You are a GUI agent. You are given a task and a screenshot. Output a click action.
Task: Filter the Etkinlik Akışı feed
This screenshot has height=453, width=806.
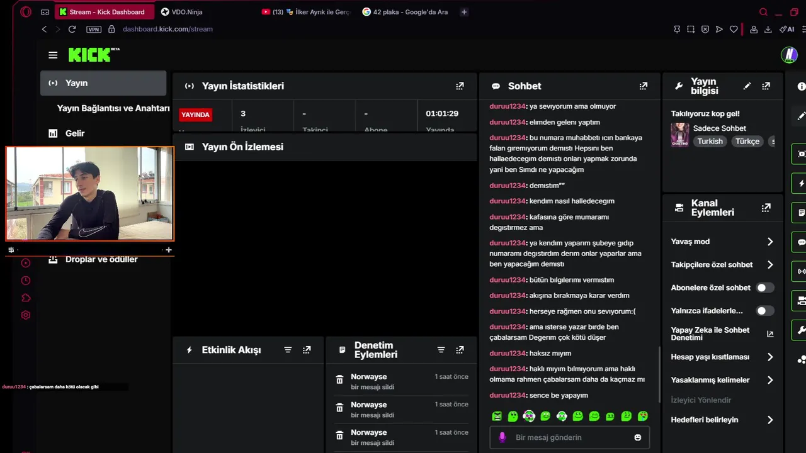(x=288, y=350)
